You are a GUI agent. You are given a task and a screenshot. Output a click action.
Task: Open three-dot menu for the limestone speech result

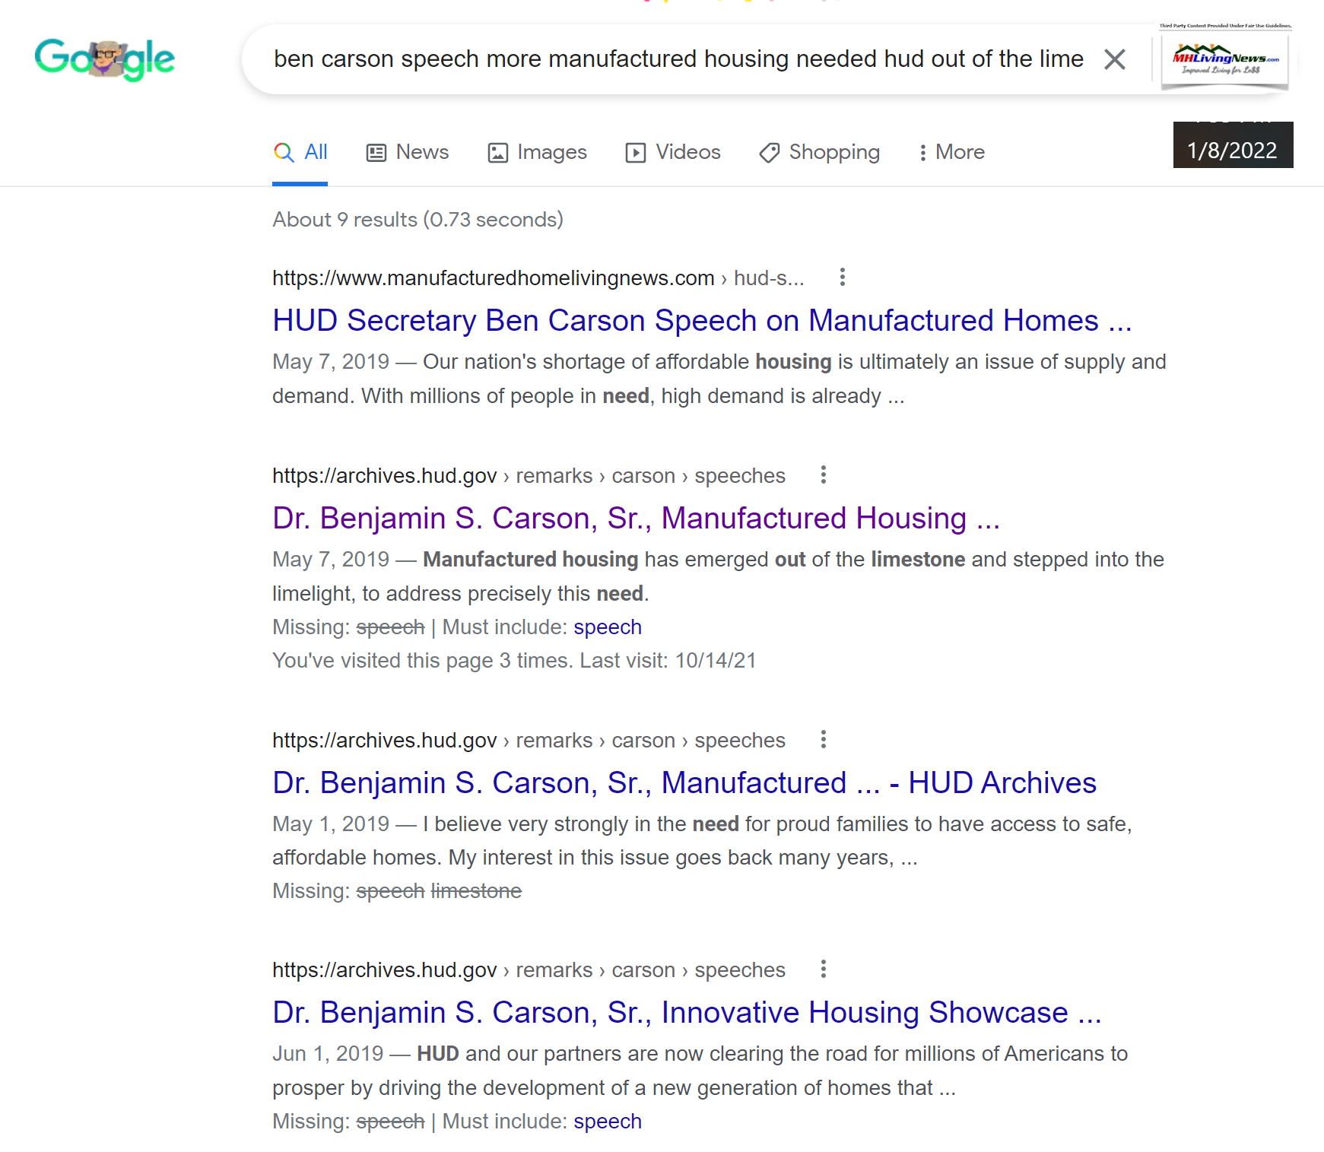[x=823, y=475]
